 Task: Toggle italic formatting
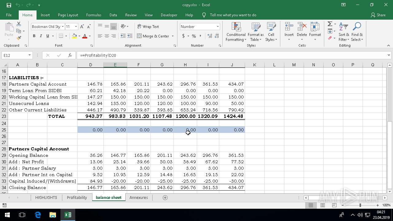coord(41,36)
